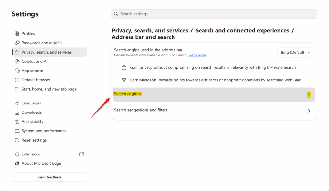Click the text 'Search engine used in the address bar'
Screen dimensions: 329x191
148,50
